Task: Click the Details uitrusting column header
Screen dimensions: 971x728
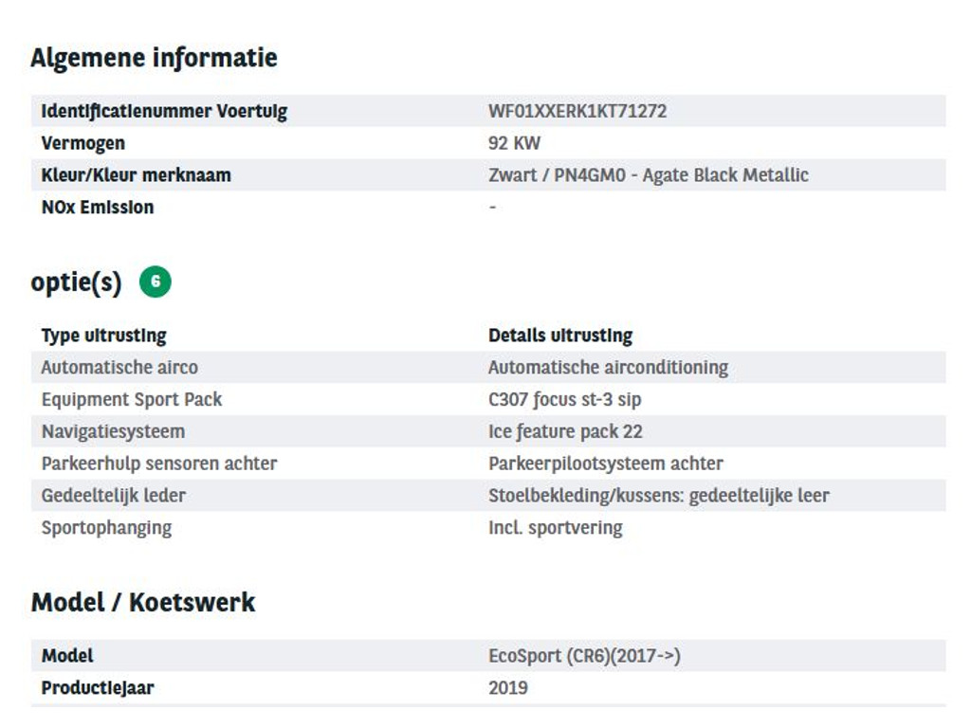Action: coord(559,336)
